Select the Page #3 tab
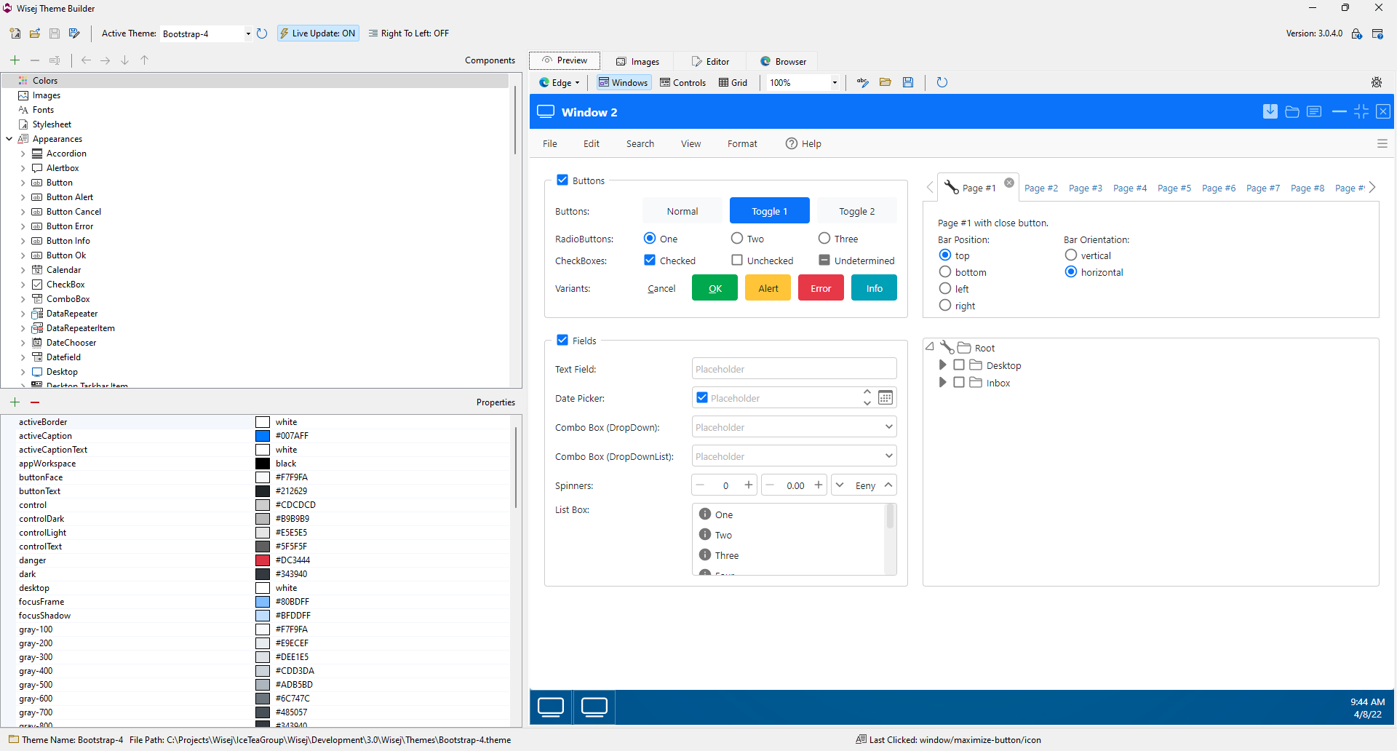This screenshot has height=751, width=1397. click(1086, 188)
